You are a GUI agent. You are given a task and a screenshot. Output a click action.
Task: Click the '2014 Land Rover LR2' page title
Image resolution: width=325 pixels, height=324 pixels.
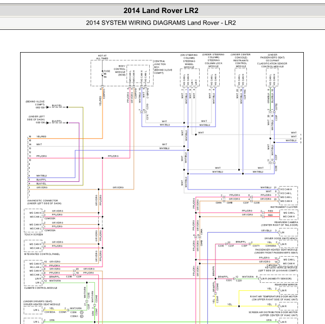[161, 10]
